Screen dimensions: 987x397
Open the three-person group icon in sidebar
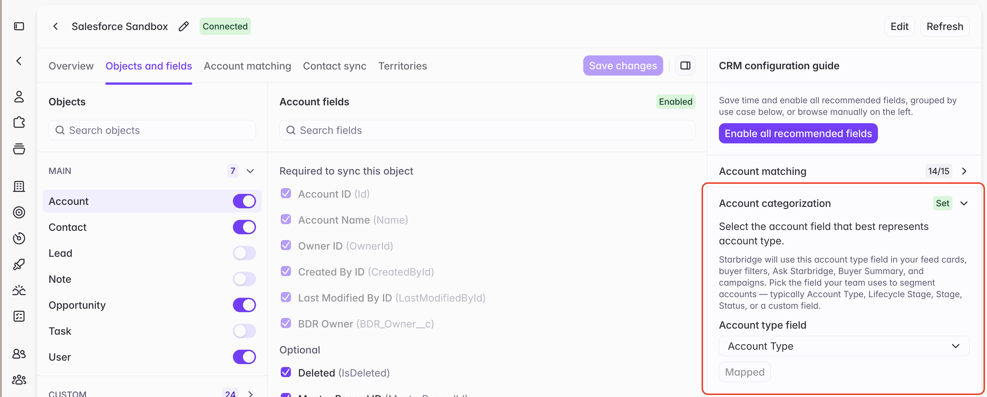tap(19, 380)
